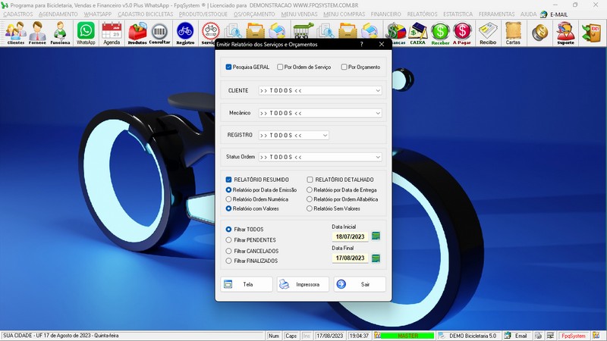Open the RELATÓRIOS menu
This screenshot has width=607, height=341.
(x=423, y=14)
